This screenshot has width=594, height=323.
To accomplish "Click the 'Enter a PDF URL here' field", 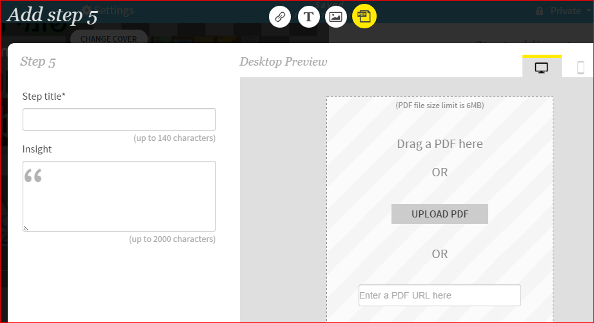I will click(x=440, y=295).
